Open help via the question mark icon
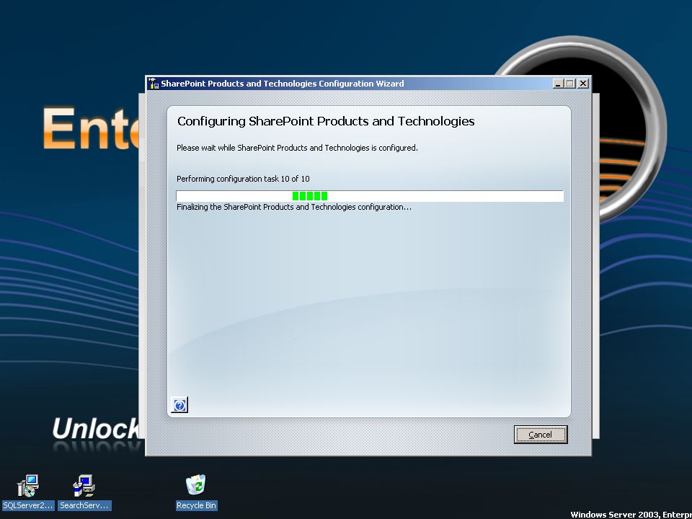This screenshot has height=519, width=692. coord(179,404)
